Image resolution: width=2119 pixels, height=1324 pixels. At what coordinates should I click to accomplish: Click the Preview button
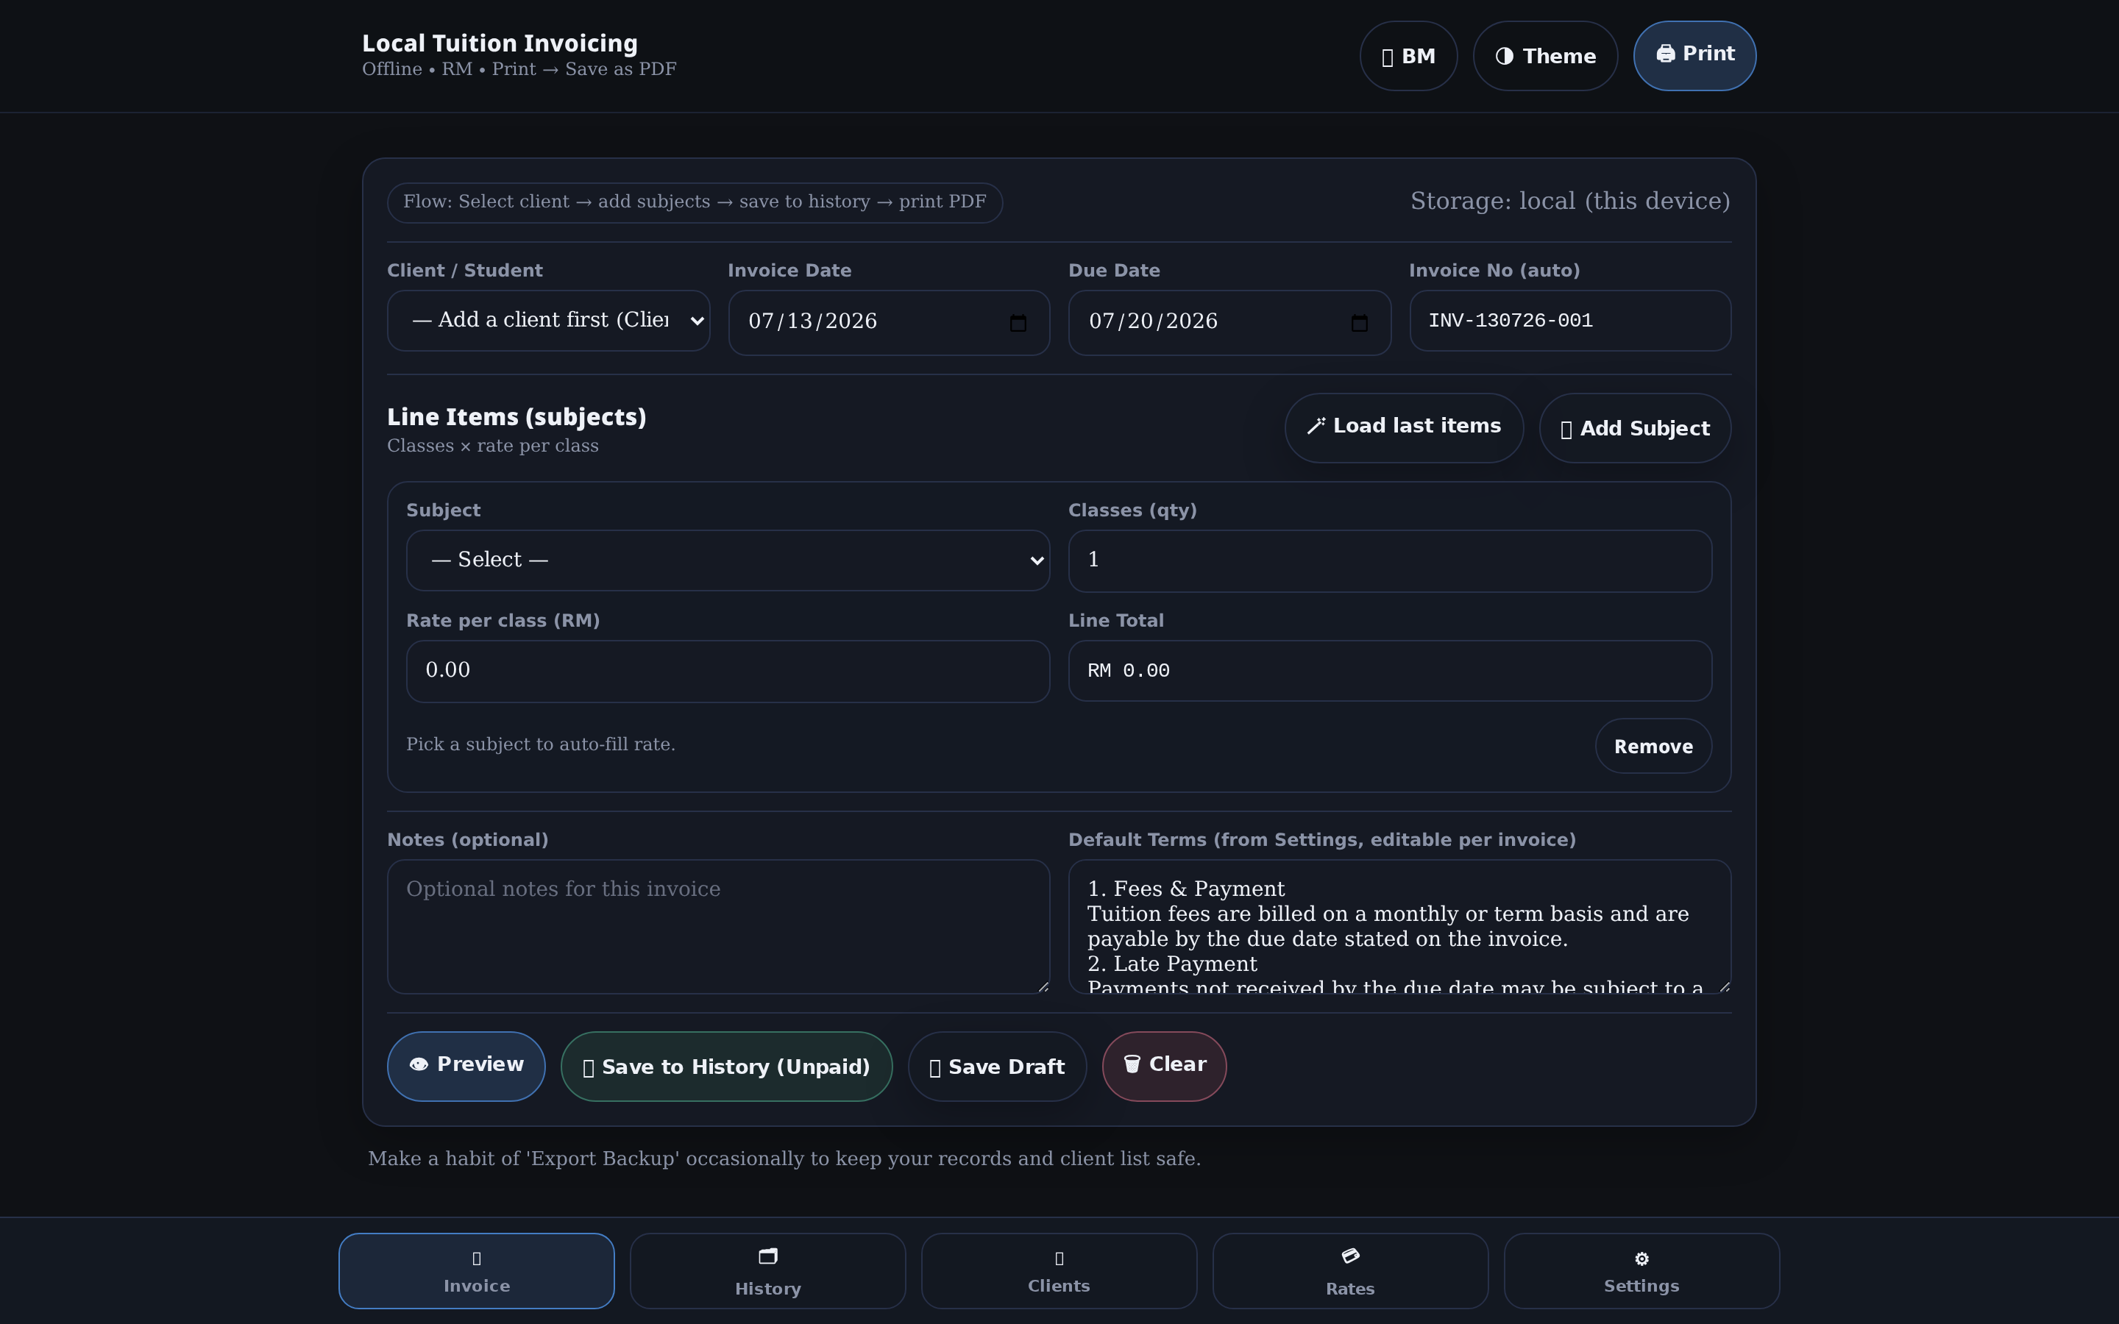(466, 1066)
